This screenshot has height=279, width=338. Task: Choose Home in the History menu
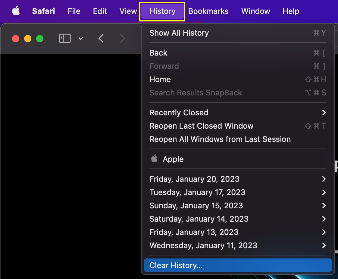coord(238,79)
